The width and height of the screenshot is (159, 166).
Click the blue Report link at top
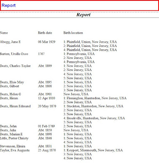(8, 5)
